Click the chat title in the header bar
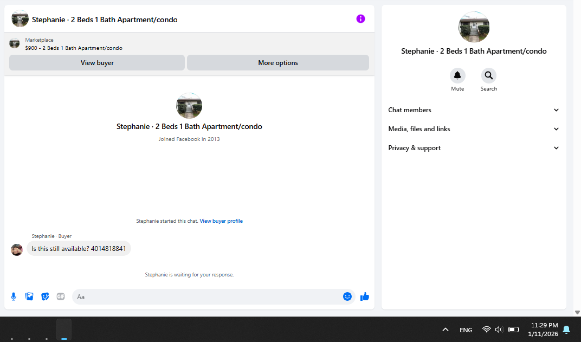 (105, 20)
